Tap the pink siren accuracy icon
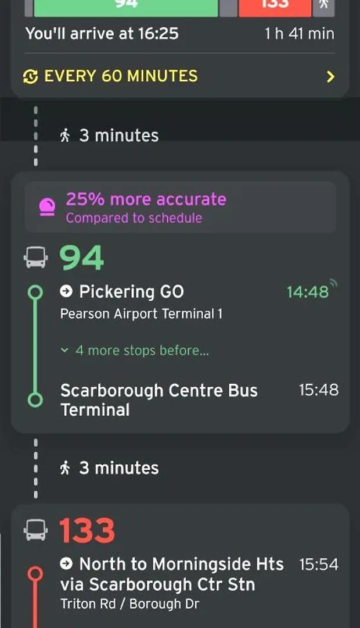 pyautogui.click(x=47, y=207)
